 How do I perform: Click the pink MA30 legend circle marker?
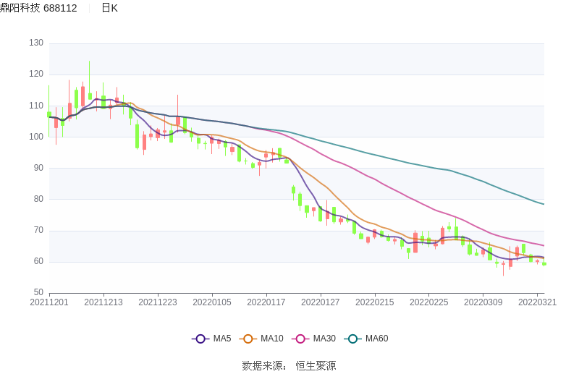[300, 339]
